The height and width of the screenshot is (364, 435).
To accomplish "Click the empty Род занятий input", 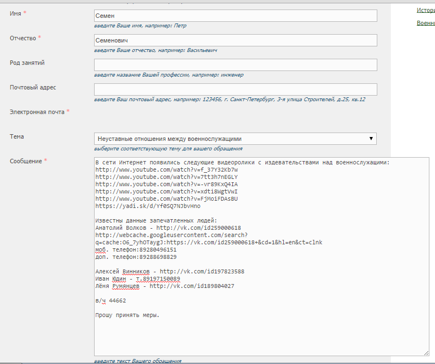I will coord(235,65).
